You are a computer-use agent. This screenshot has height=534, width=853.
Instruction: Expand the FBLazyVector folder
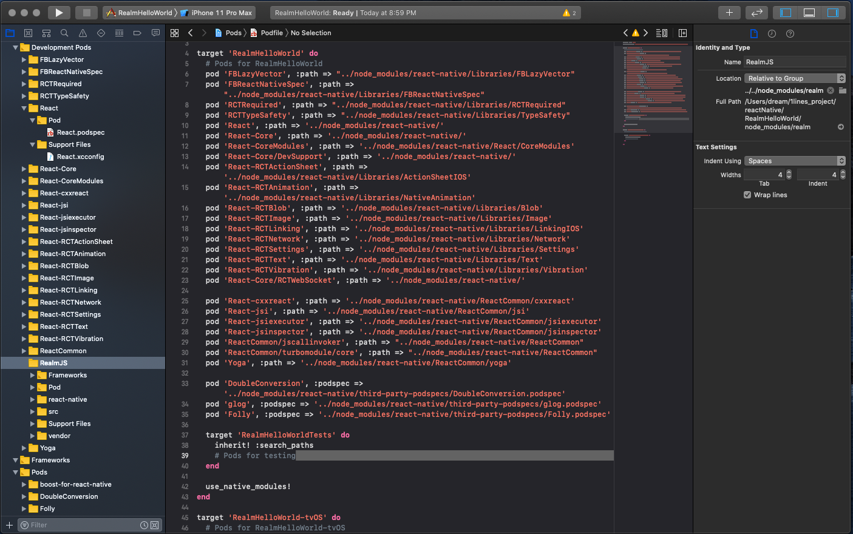tap(24, 59)
